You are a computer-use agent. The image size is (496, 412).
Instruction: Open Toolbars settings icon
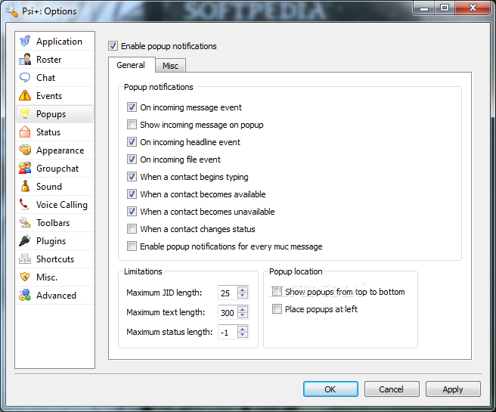point(25,222)
